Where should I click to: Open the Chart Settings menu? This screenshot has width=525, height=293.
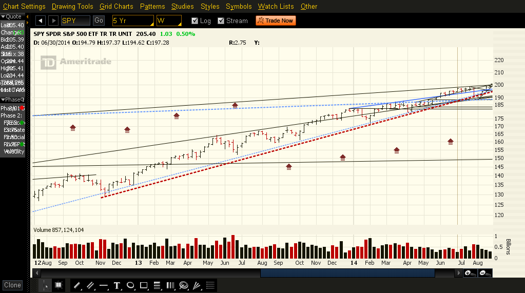click(x=24, y=6)
